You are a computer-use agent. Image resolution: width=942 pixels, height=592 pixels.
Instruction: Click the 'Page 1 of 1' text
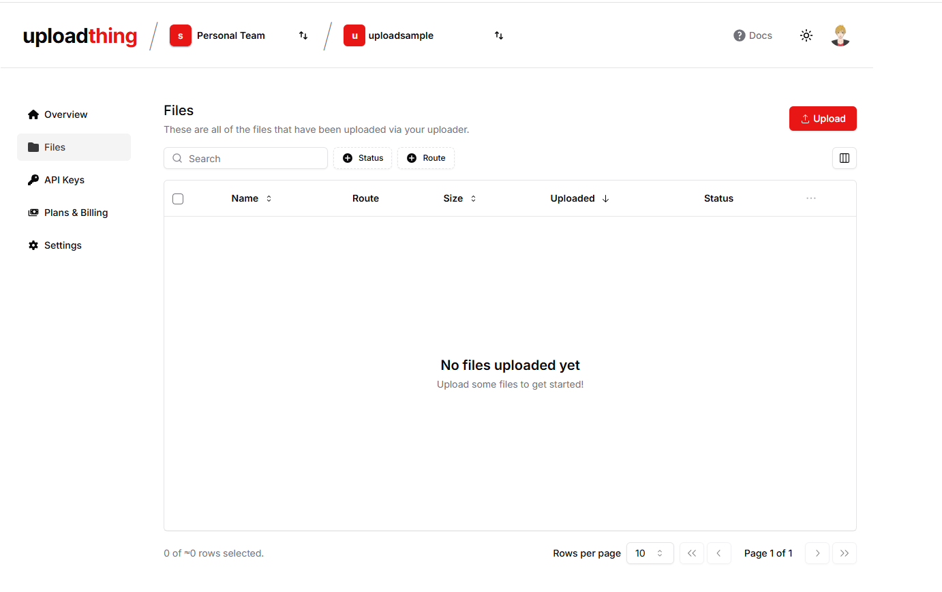768,553
